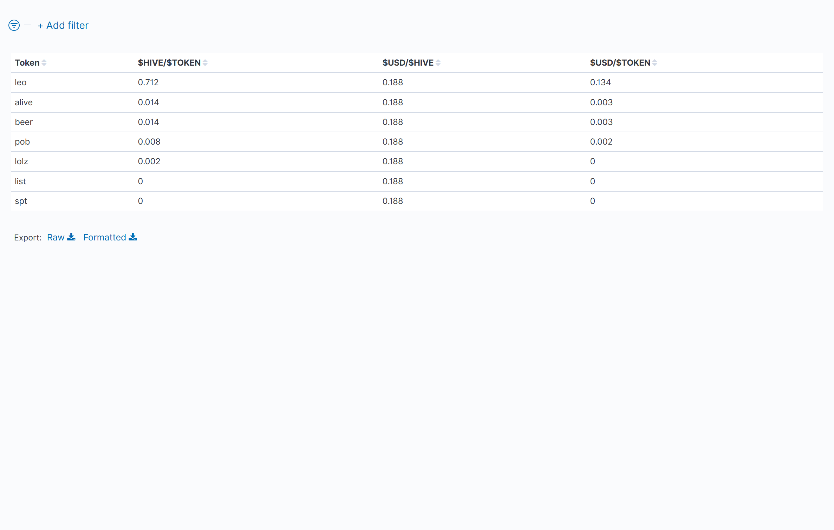Select the alive token cell
Viewport: 834px width, 530px height.
[24, 102]
